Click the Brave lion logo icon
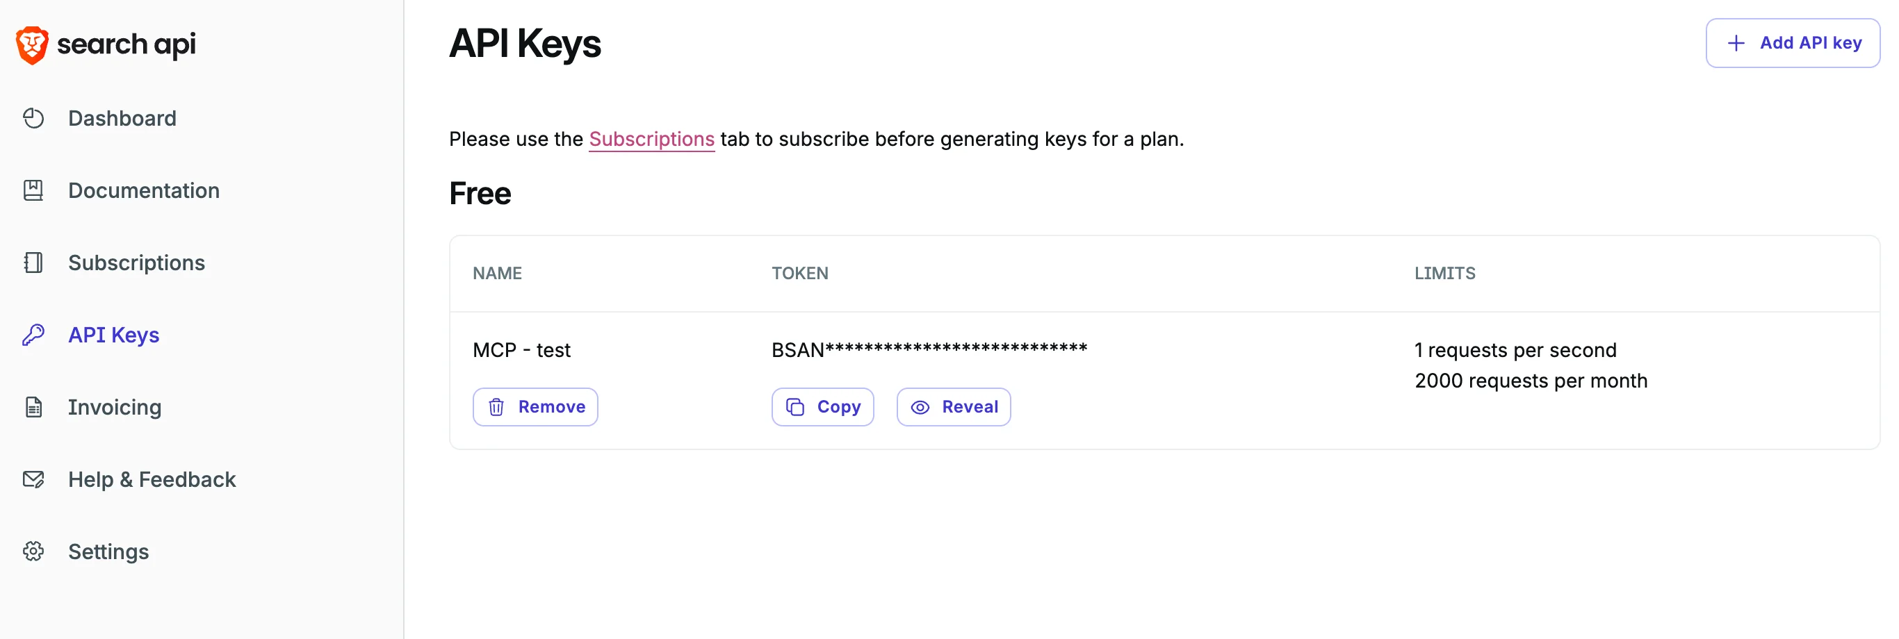Screen dimensions: 1899x639 tap(32, 45)
